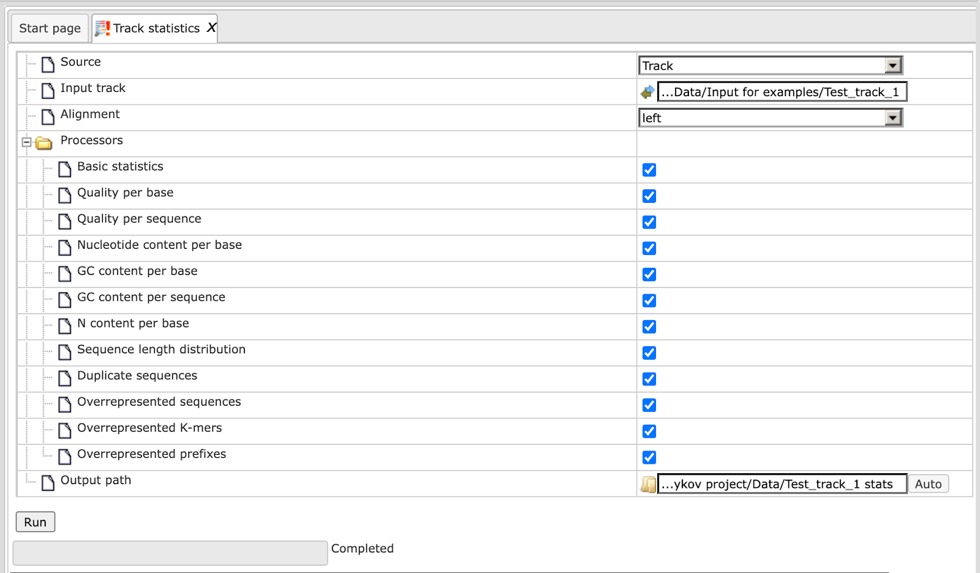
Task: Click the Output path text field
Action: 782,484
